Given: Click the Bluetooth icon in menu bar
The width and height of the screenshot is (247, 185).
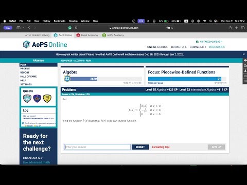Looking at the screenshot, I should pyautogui.click(x=148, y=21).
